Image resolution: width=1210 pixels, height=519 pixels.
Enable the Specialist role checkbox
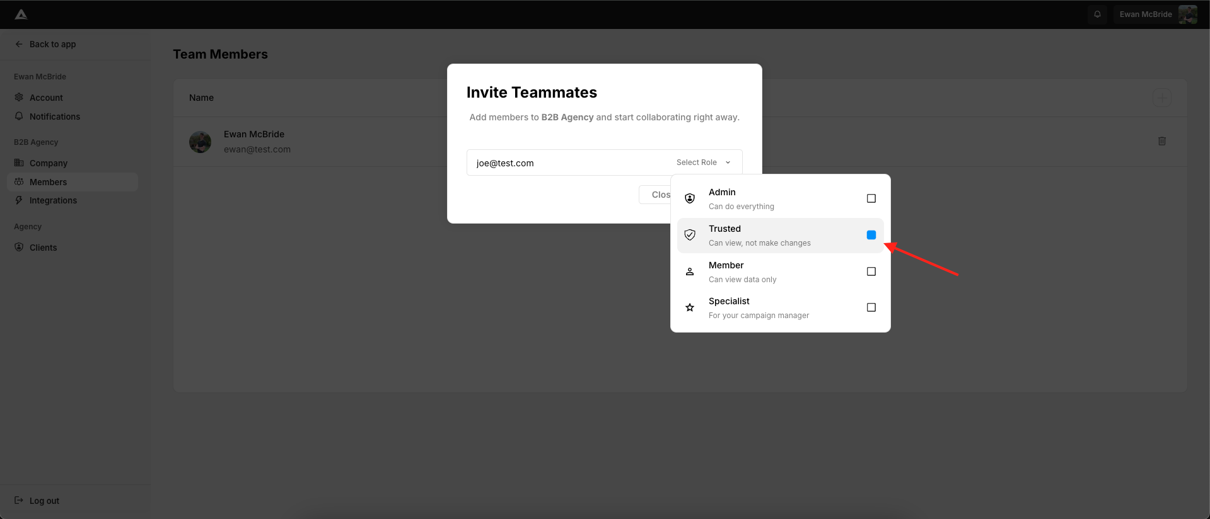(x=871, y=307)
